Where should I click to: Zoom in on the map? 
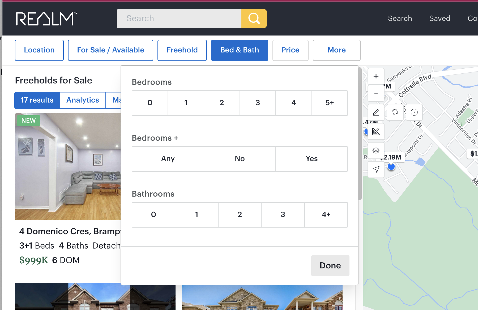click(x=376, y=76)
